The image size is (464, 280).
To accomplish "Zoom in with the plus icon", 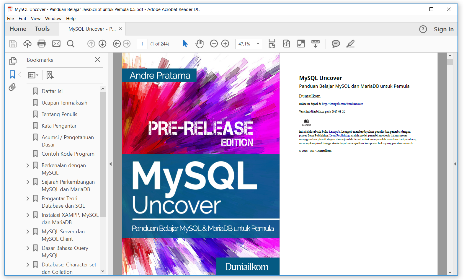I will tap(225, 44).
